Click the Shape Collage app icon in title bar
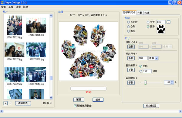Image resolution: width=182 pixels, height=118 pixels. pyautogui.click(x=2, y=2)
